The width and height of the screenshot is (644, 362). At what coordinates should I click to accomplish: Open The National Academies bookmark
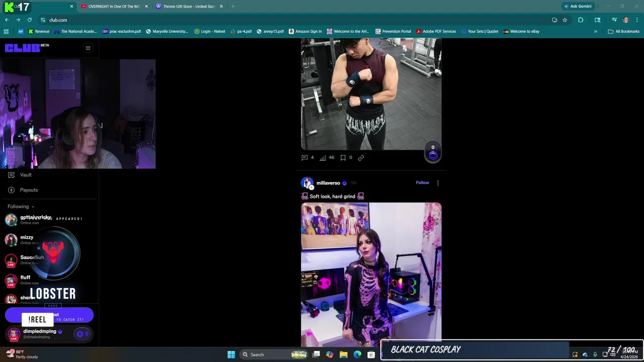[x=75, y=31]
